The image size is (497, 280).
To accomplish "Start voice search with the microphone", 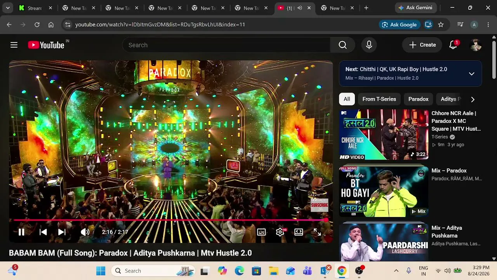I will 369,45.
